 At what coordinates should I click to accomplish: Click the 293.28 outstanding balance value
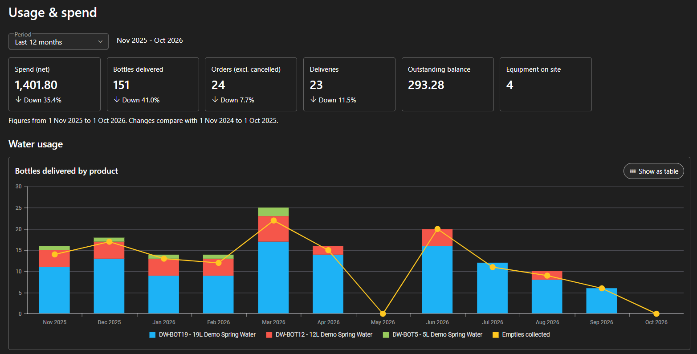[x=426, y=85]
